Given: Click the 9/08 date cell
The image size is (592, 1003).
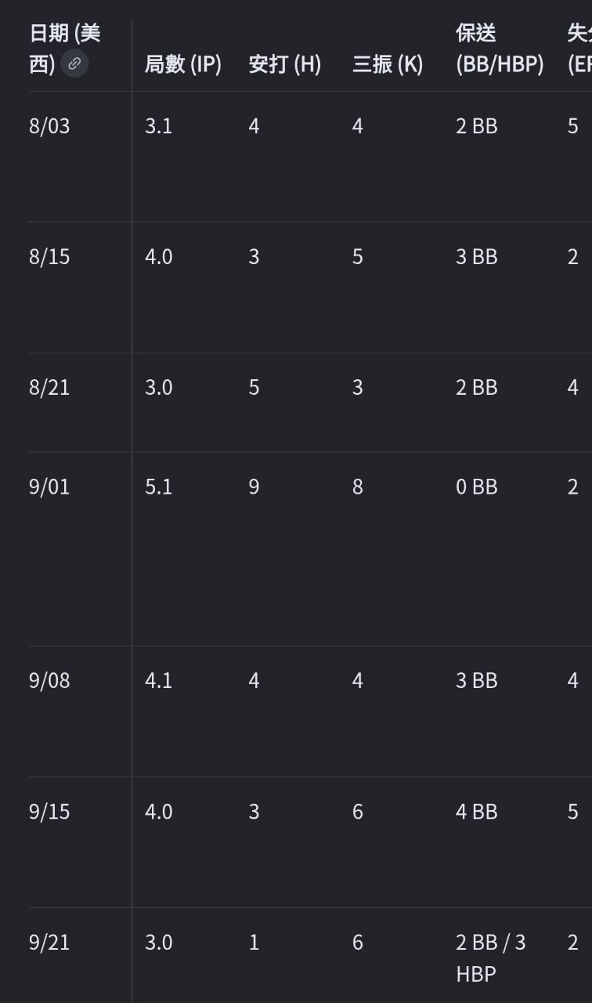Looking at the screenshot, I should [49, 680].
